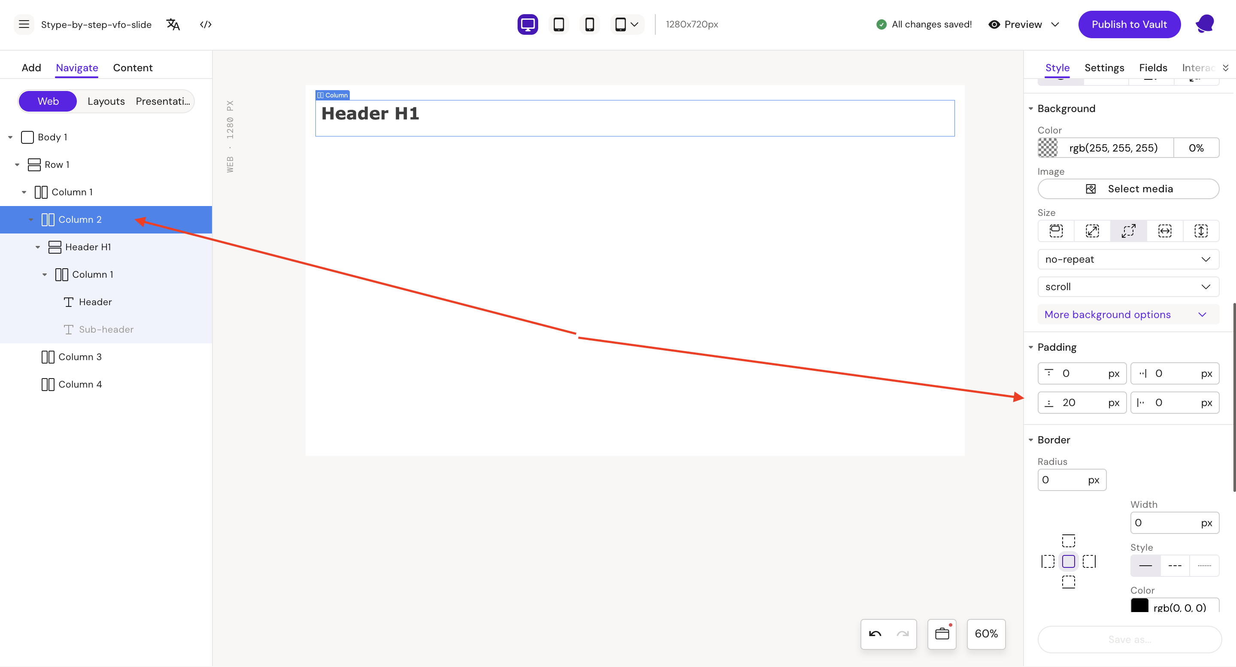The width and height of the screenshot is (1236, 667).
Task: Edit the top padding field
Action: (1082, 373)
